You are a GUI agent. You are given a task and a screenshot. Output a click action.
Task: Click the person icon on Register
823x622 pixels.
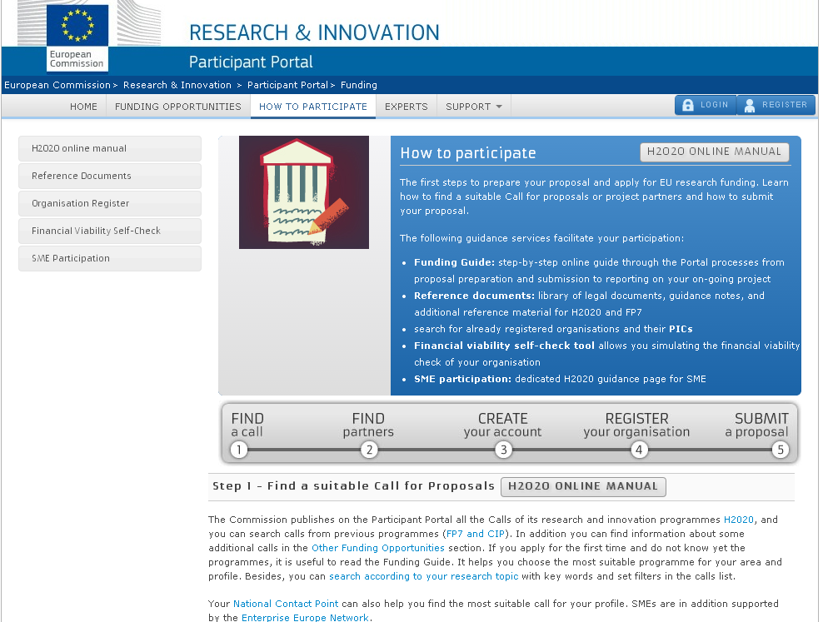pyautogui.click(x=750, y=106)
